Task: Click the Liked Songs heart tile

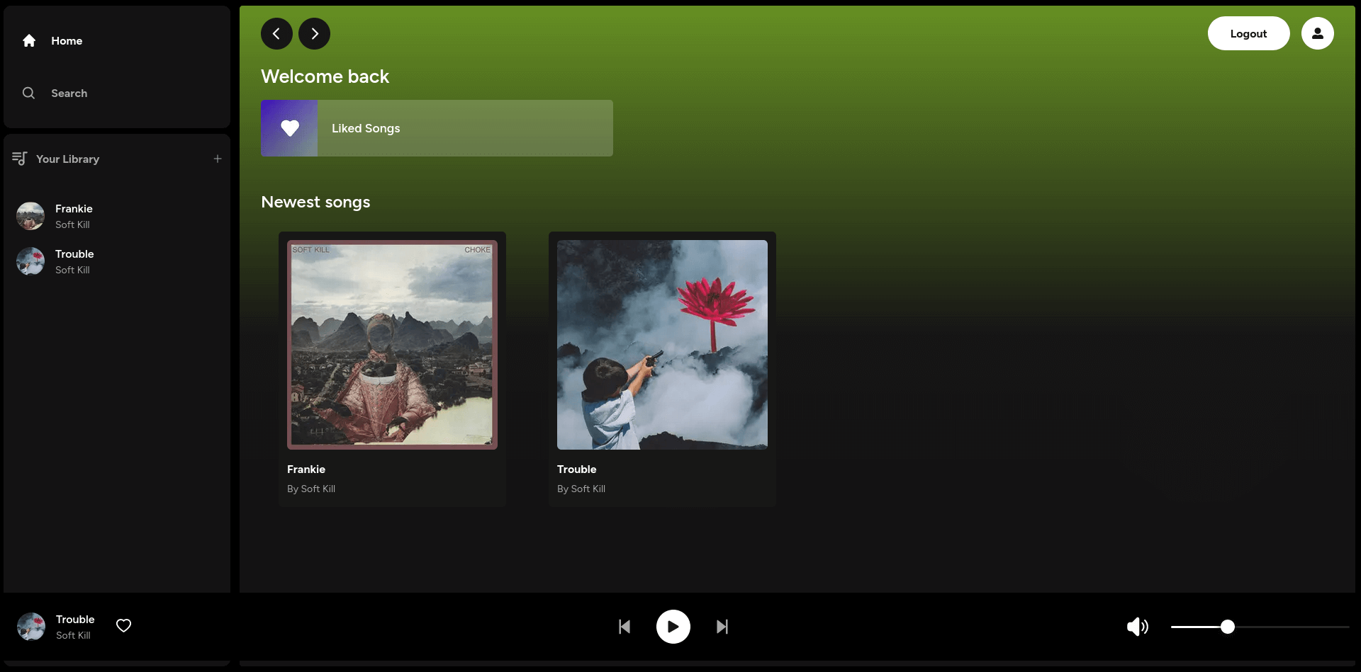Action: tap(289, 128)
